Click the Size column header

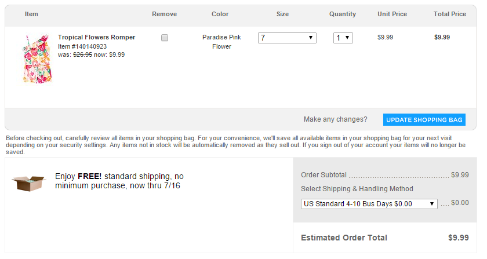pyautogui.click(x=282, y=14)
